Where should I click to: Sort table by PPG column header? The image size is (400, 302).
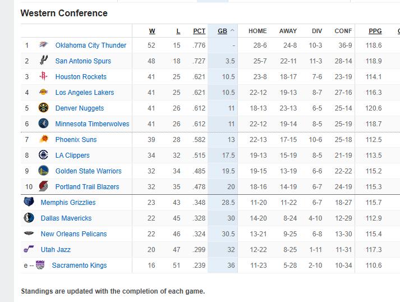(x=375, y=31)
